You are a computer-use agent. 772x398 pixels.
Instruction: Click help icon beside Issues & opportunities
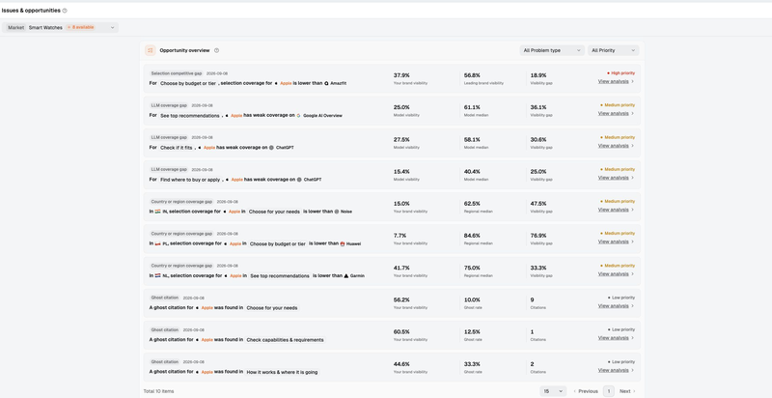[x=65, y=11]
